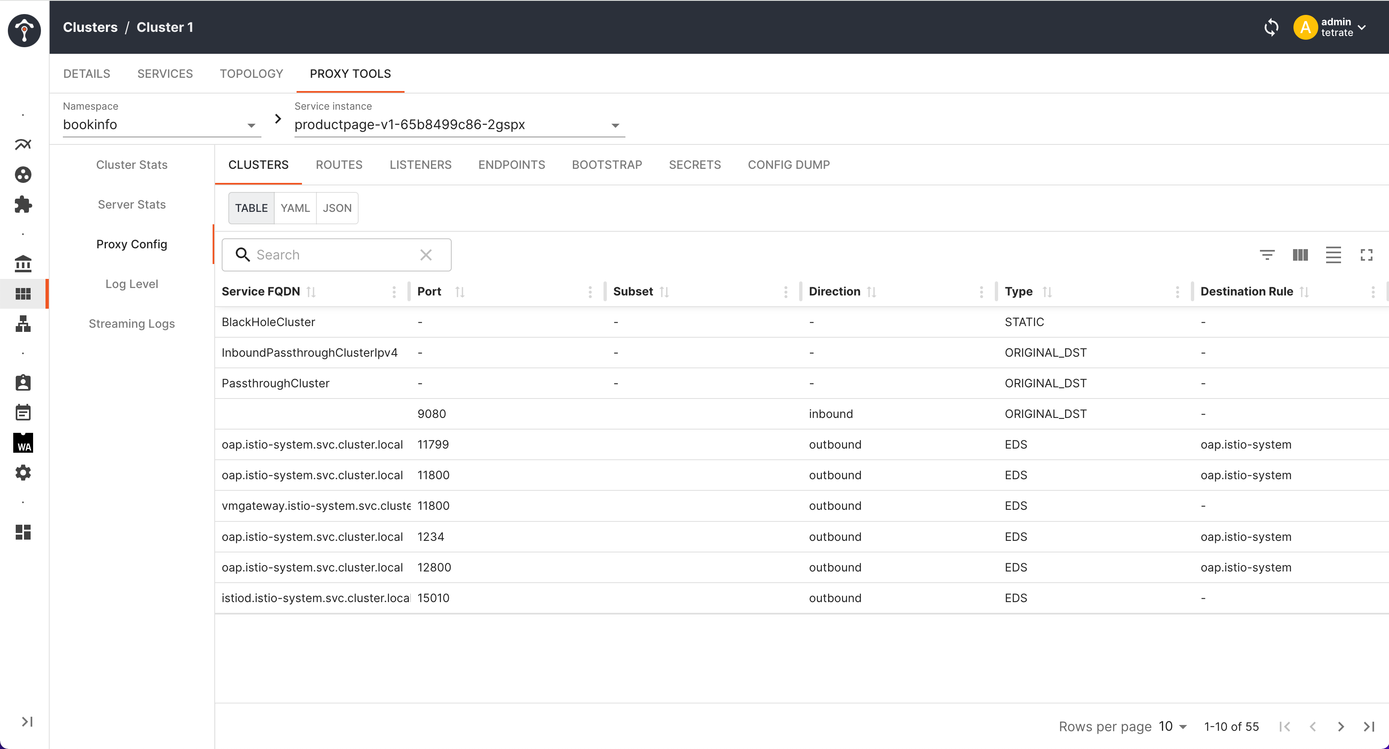
Task: Click the Cluster Stats sidebar icon
Action: coord(132,164)
